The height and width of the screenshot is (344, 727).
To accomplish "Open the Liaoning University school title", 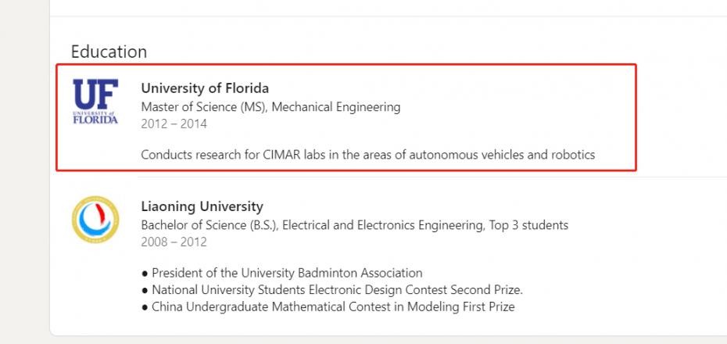I will 202,206.
